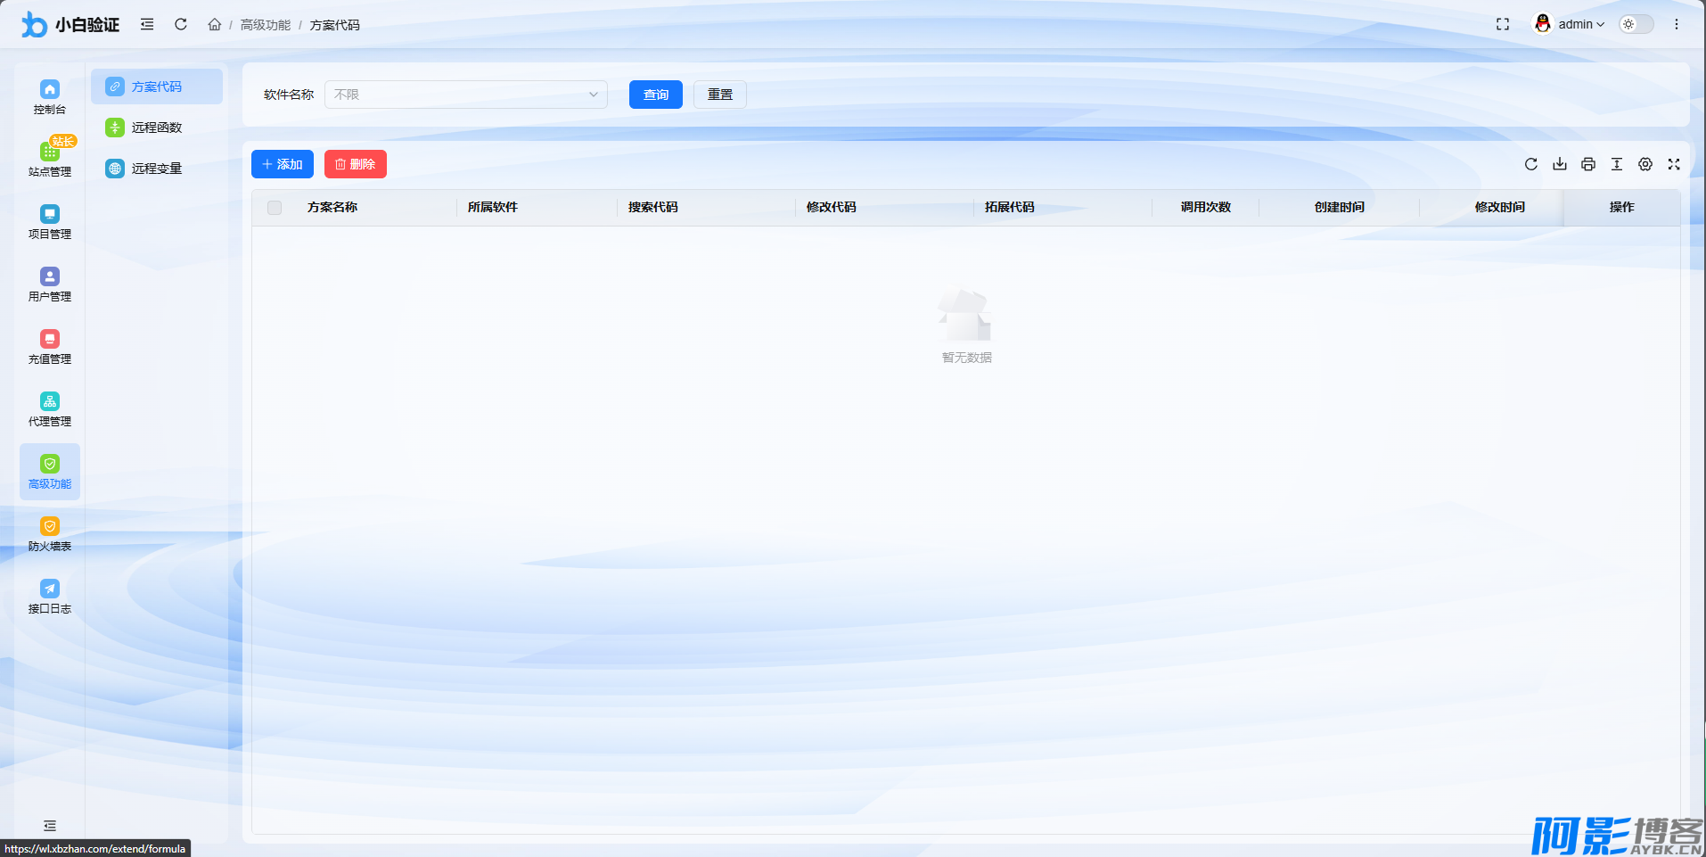Open the 软件名称 dropdown
The height and width of the screenshot is (857, 1706).
coord(465,95)
